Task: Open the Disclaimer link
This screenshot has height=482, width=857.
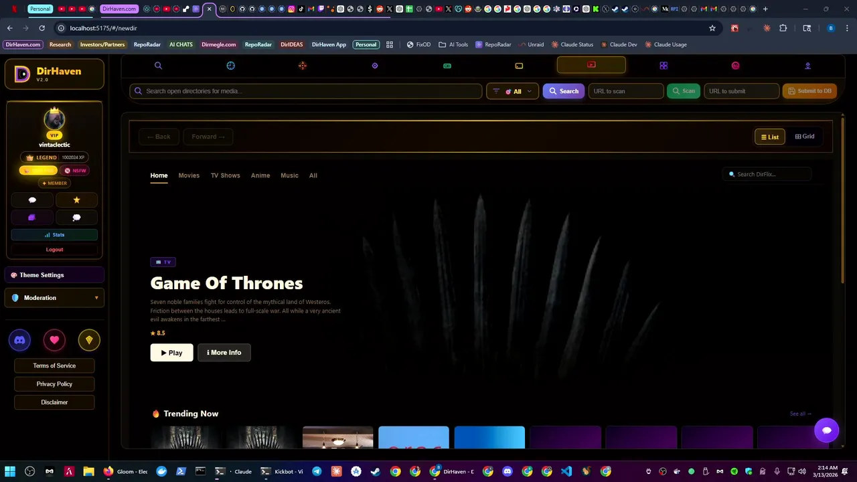Action: click(54, 402)
